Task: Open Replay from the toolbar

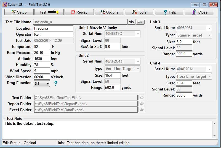Action: [x=79, y=12]
